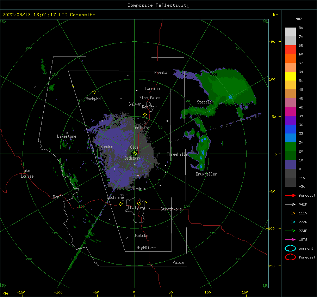Select the yellow diamond marker below Cochrane
This screenshot has width=317, height=297.
point(121,204)
